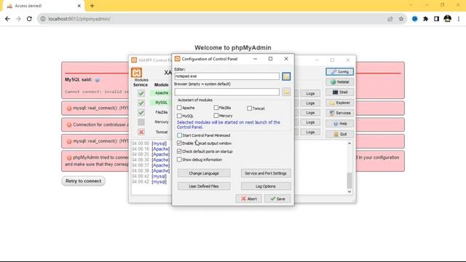The image size is (466, 262).
Task: Open Chrome three-dot menu
Action: point(459,19)
